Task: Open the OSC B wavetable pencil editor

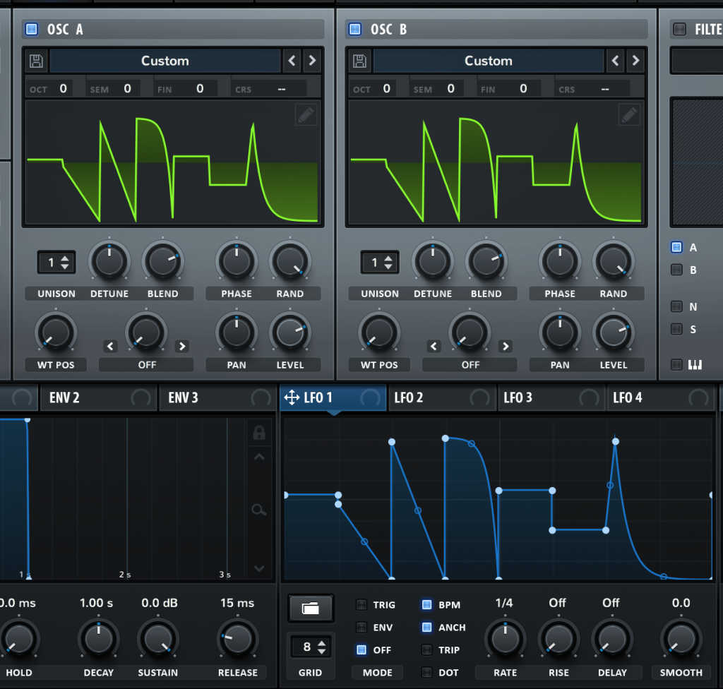Action: [629, 115]
